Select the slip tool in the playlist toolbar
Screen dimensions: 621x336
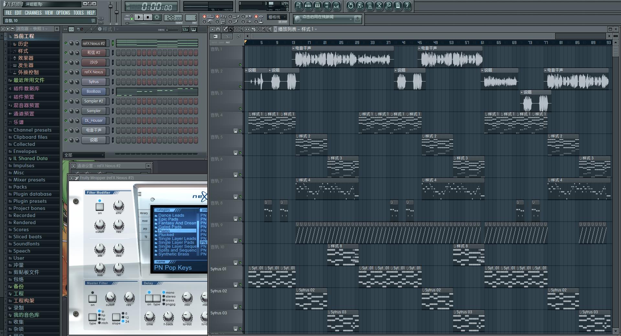(247, 29)
